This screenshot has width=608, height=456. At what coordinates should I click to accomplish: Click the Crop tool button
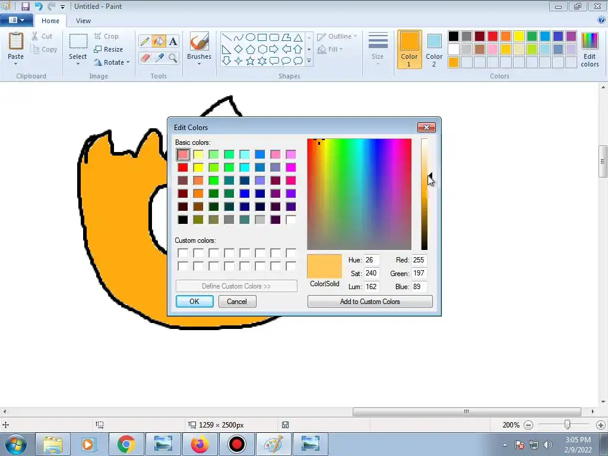click(106, 36)
